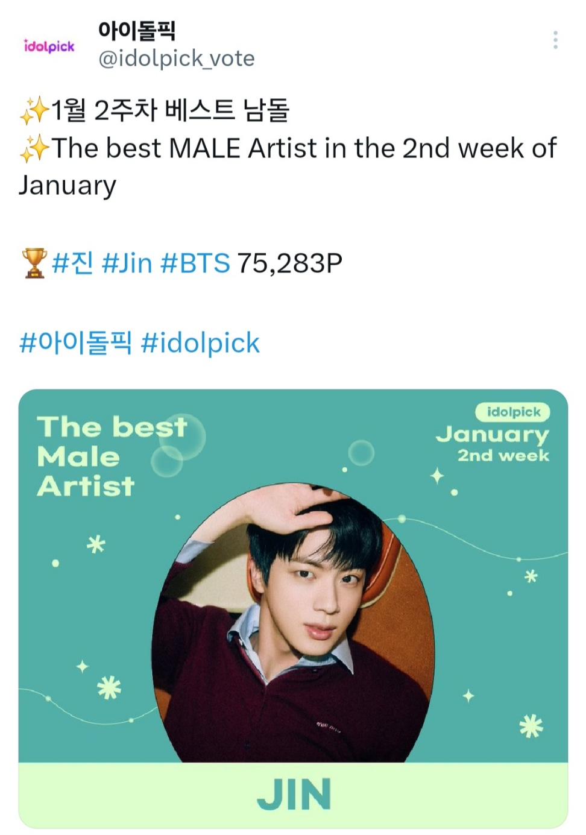586x835 pixels.
Task: Open the three-dot more options menu
Action: coord(555,40)
